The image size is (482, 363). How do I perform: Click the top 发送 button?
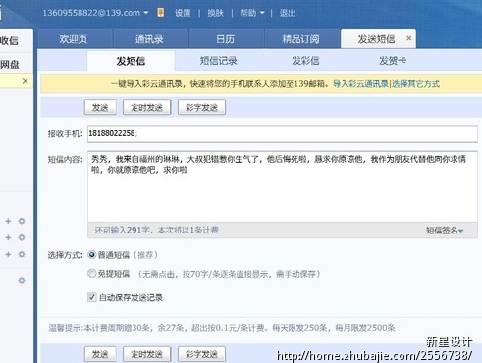[x=100, y=107]
